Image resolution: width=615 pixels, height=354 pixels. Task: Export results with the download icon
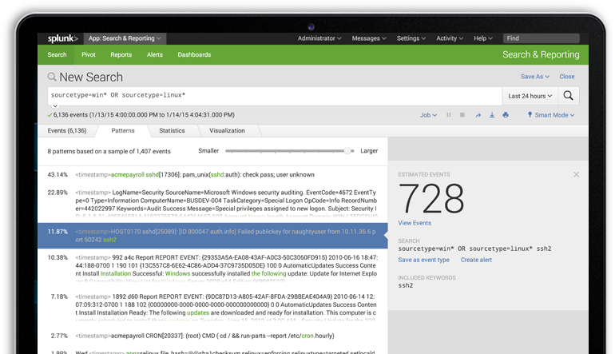pos(492,115)
